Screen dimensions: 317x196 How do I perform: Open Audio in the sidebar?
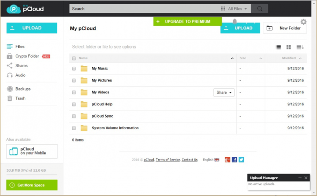coord(16,75)
